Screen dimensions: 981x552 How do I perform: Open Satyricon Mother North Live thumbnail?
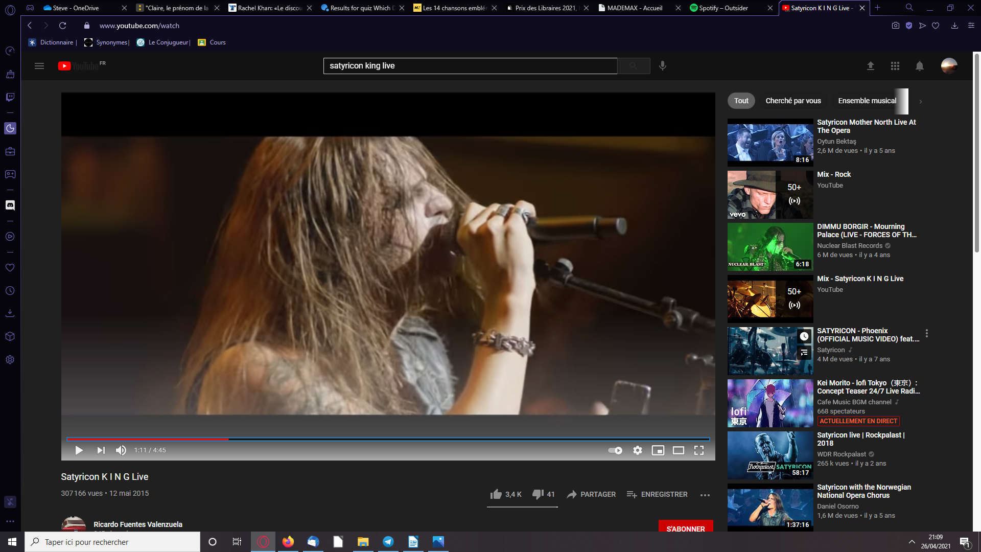pos(770,143)
